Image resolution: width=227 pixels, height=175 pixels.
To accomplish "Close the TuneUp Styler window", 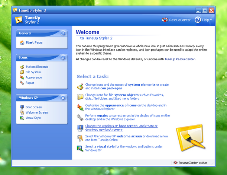I will [211, 10].
